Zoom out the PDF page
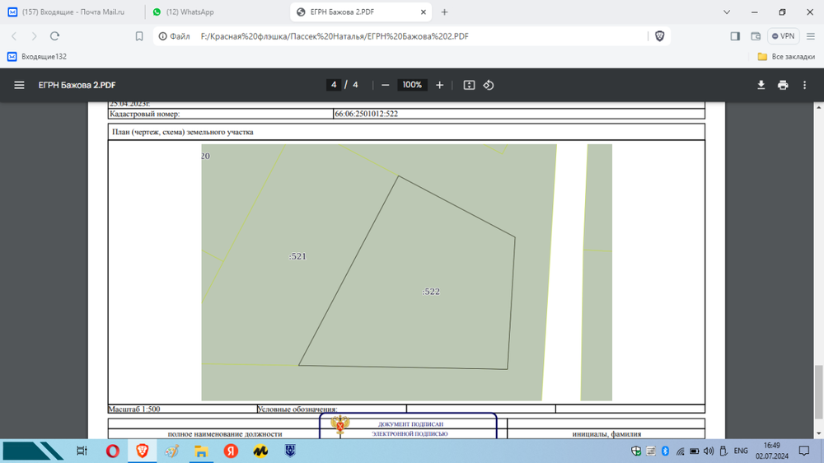Viewport: 824px width, 463px height. click(385, 85)
